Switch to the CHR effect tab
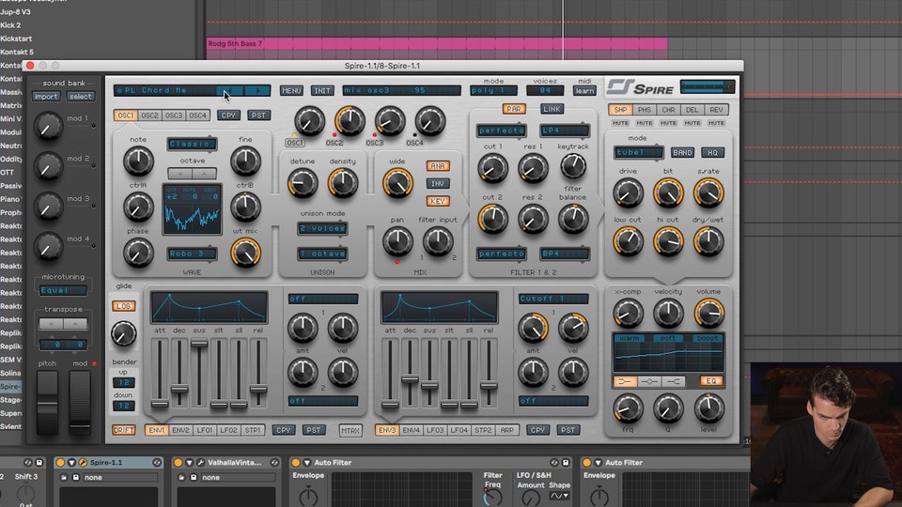 (x=668, y=110)
